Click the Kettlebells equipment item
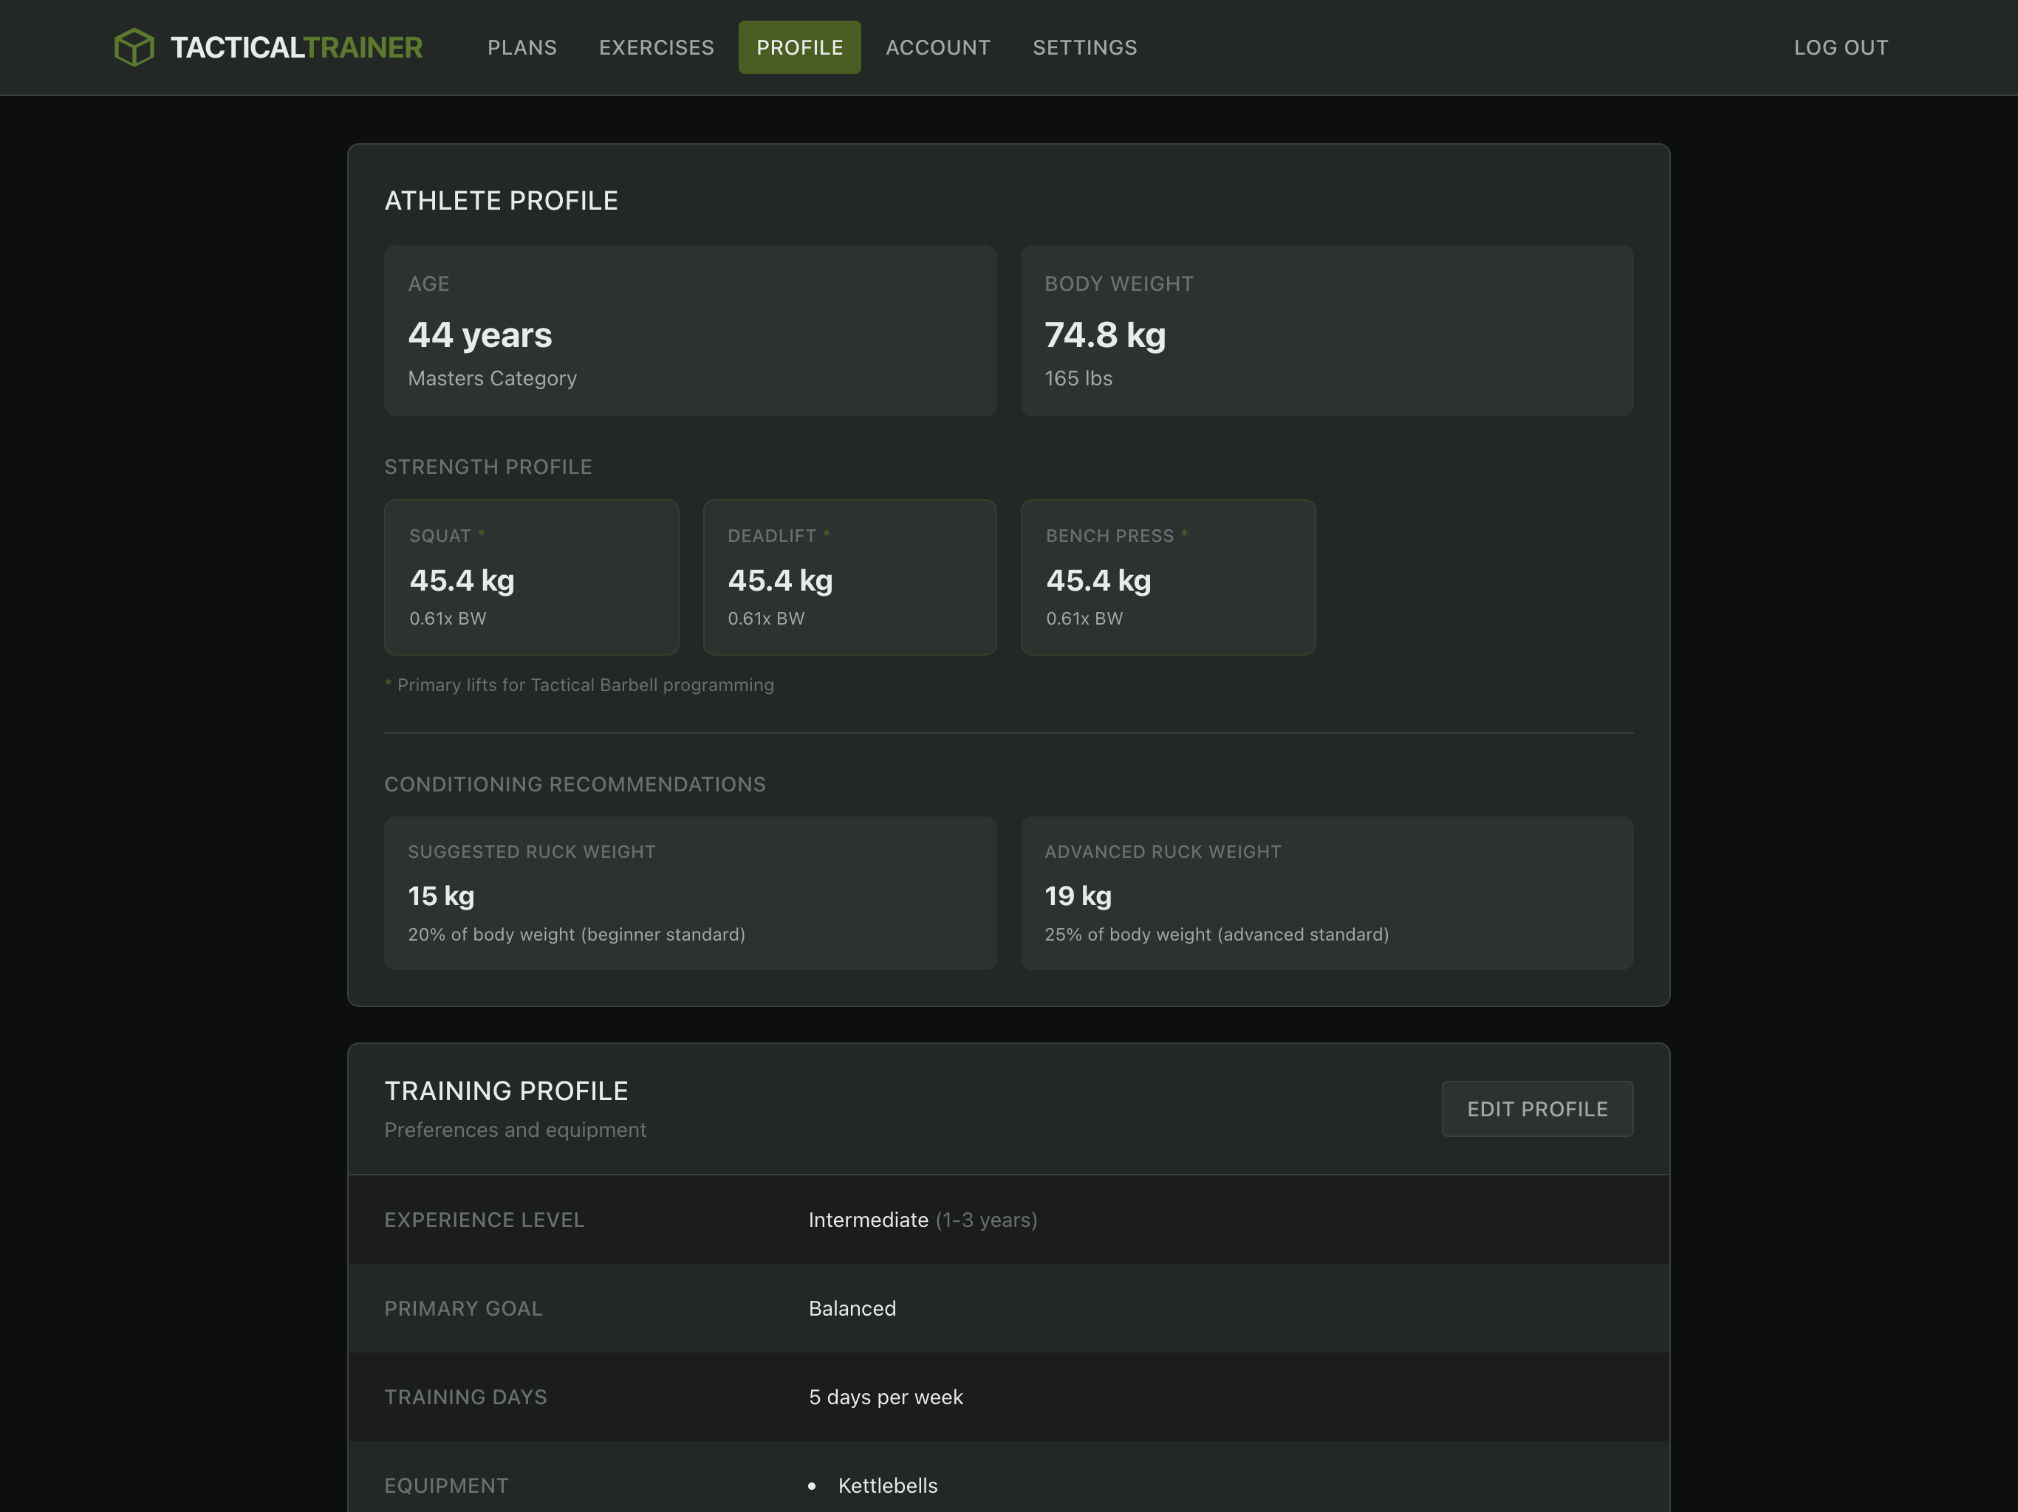This screenshot has width=2018, height=1512. point(886,1485)
